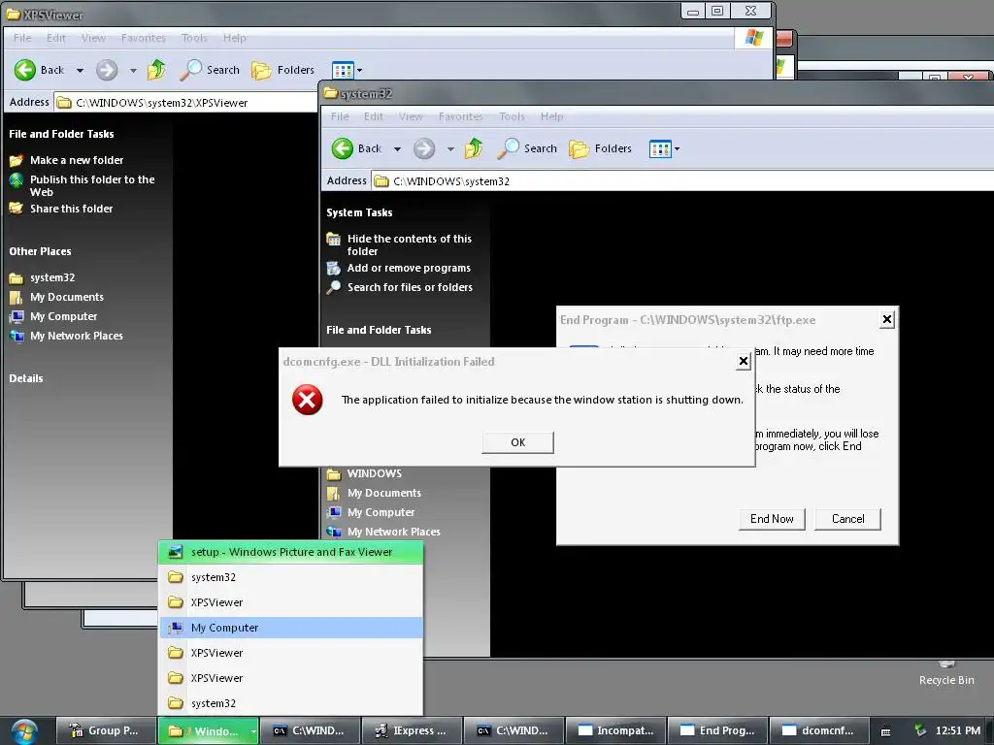
Task: Open Favorites menu in XPSViewer window
Action: click(144, 38)
